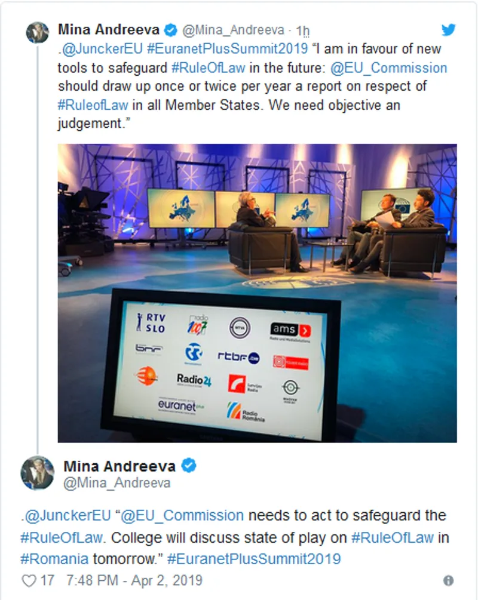Like the tweet via heart icon
The image size is (478, 600).
pos(29,580)
